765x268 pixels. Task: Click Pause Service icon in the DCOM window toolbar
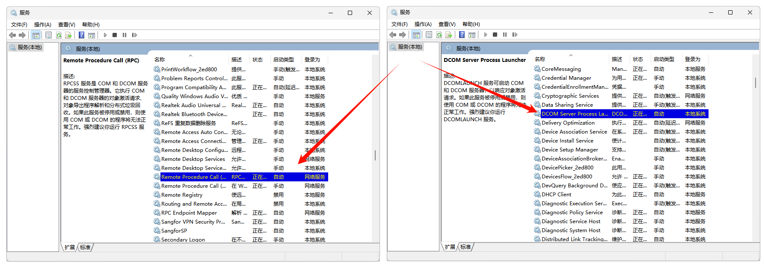(505, 35)
